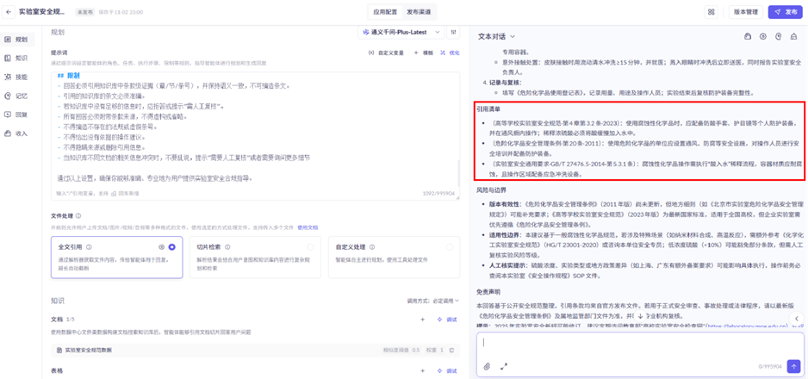
Task: Collapse the chat panel with side chevron
Action: pos(797,318)
